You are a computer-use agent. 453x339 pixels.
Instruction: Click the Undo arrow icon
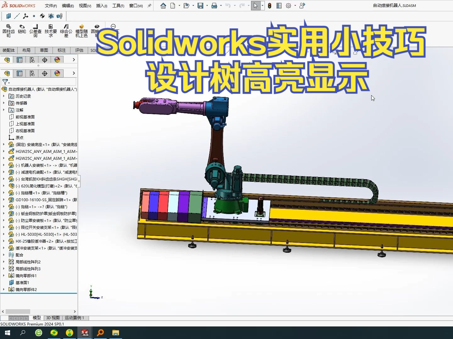click(228, 6)
